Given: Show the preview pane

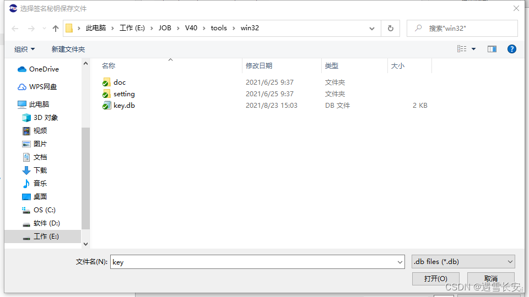Looking at the screenshot, I should pyautogui.click(x=492, y=49).
